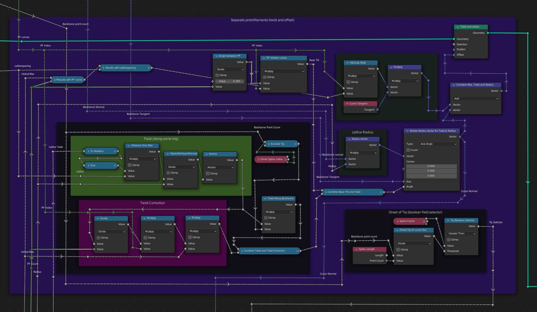537x312 pixels.
Task: Click the Value 6.283 field
Action: click(230, 81)
